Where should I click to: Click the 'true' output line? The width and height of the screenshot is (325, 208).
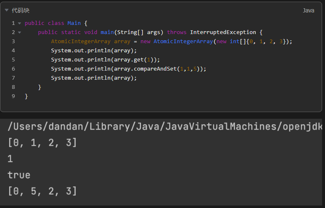(x=19, y=175)
